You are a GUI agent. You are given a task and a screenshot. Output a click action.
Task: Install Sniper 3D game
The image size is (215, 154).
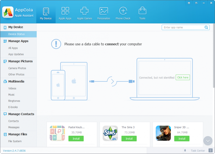pos(182,139)
